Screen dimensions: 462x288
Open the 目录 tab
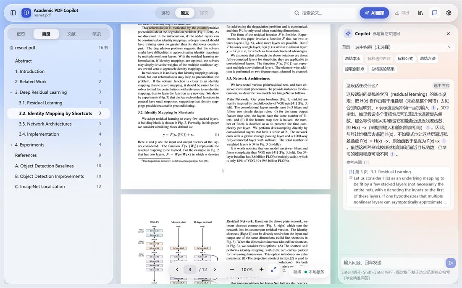coord(46,34)
